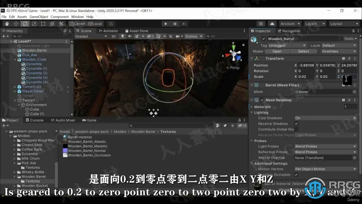
Task: Collapse the Transform component
Action: pos(252,58)
